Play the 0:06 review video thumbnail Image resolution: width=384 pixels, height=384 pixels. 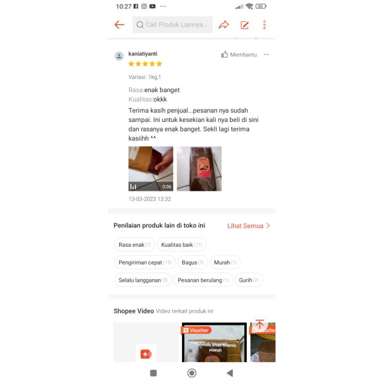click(151, 169)
